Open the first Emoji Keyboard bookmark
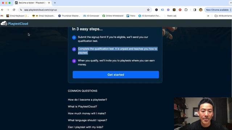Viewport: 232px width, 130px height. click(18, 16)
